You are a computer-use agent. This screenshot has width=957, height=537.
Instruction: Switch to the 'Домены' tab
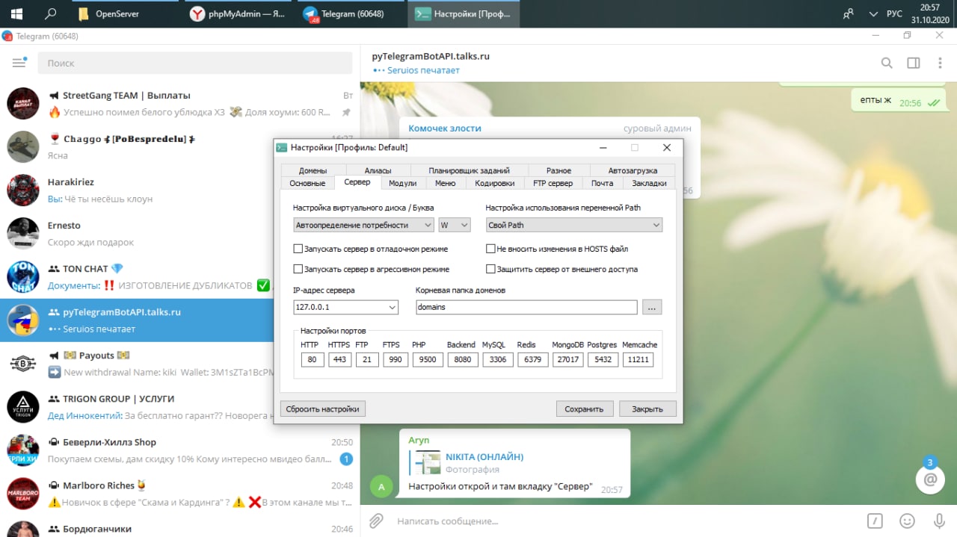pyautogui.click(x=313, y=170)
